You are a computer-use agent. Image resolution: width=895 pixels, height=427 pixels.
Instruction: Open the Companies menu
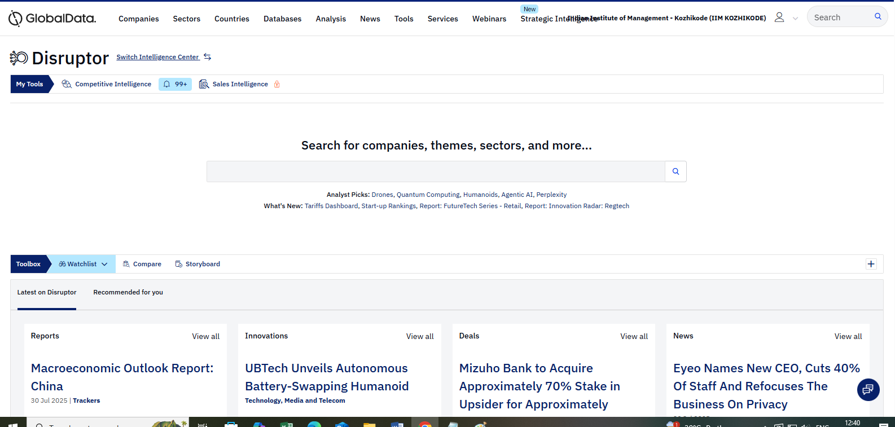tap(138, 19)
